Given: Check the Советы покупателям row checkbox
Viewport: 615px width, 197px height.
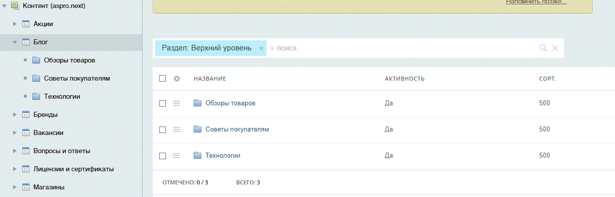Looking at the screenshot, I should click(162, 129).
